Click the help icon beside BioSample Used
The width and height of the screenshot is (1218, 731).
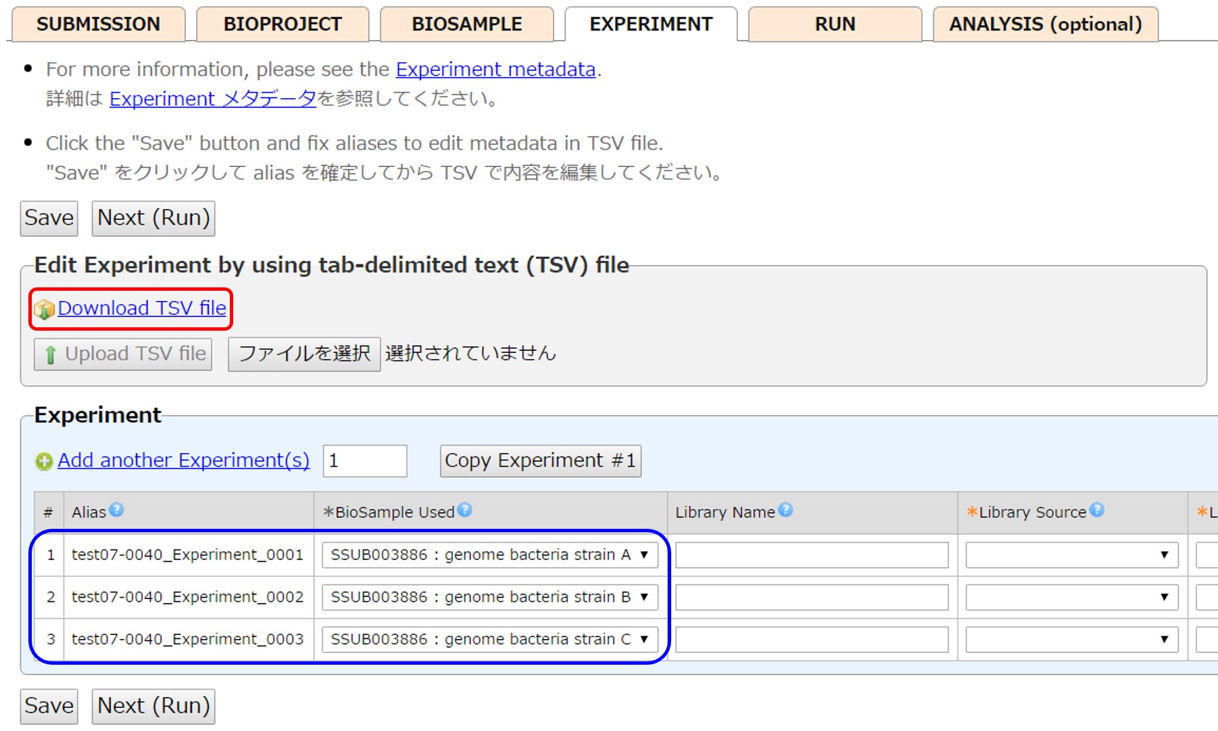(x=464, y=510)
